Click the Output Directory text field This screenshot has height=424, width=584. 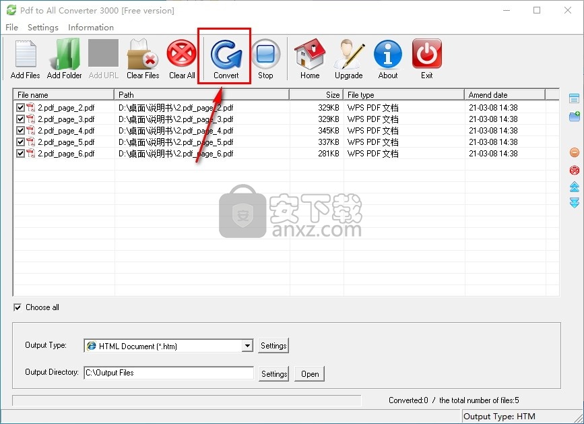(x=168, y=373)
